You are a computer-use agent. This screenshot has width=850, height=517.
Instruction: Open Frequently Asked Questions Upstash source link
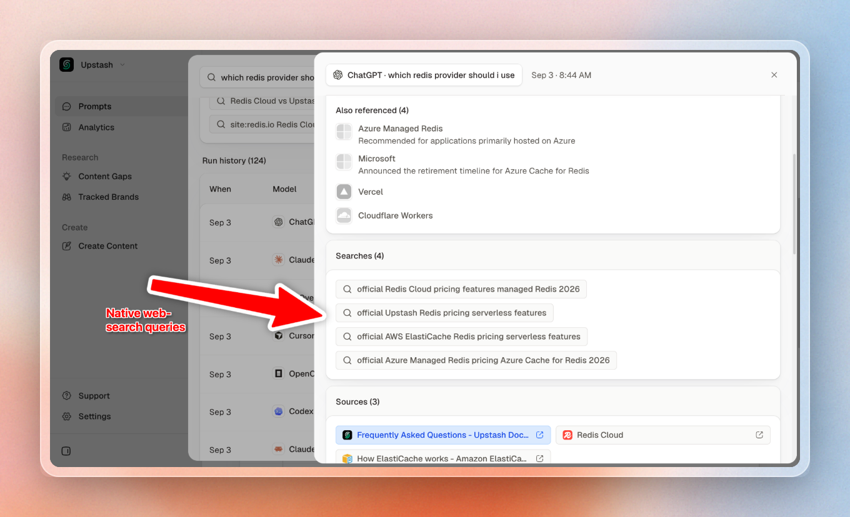tap(443, 435)
